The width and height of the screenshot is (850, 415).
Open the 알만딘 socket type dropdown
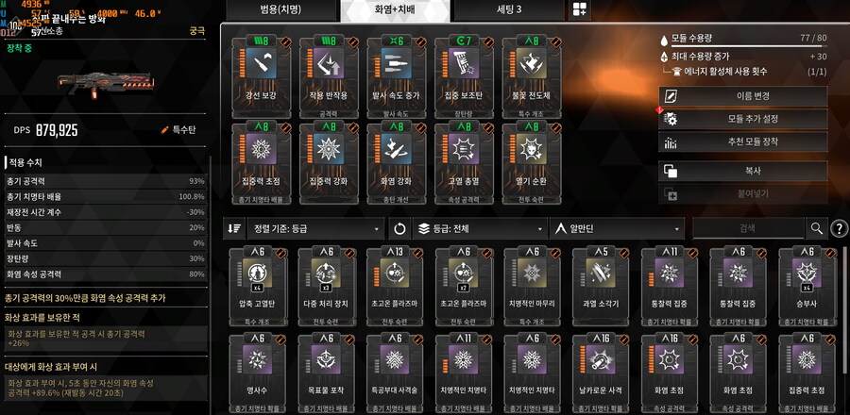coord(617,229)
